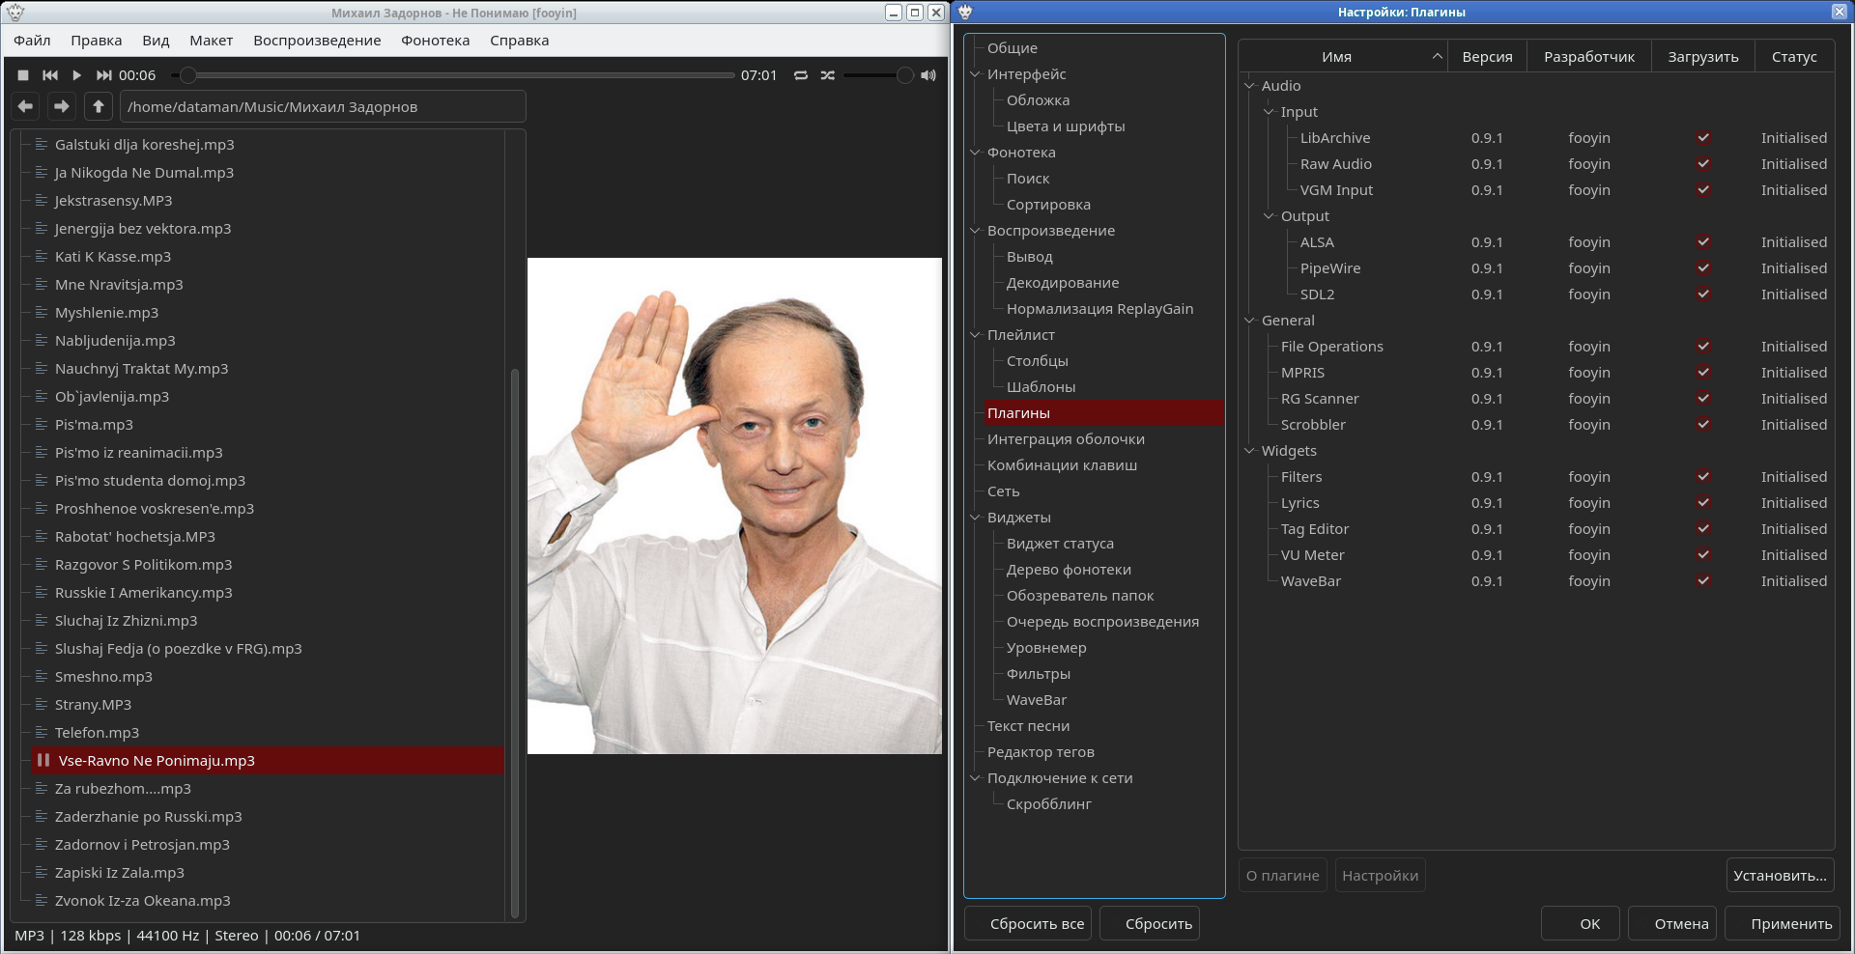Screen dimensions: 1855x954
Task: Click the track icon beside Smeshno.mp3
Action: pyautogui.click(x=42, y=677)
